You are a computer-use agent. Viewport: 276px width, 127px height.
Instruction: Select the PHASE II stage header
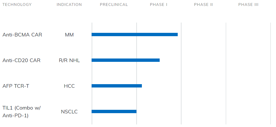click(203, 5)
